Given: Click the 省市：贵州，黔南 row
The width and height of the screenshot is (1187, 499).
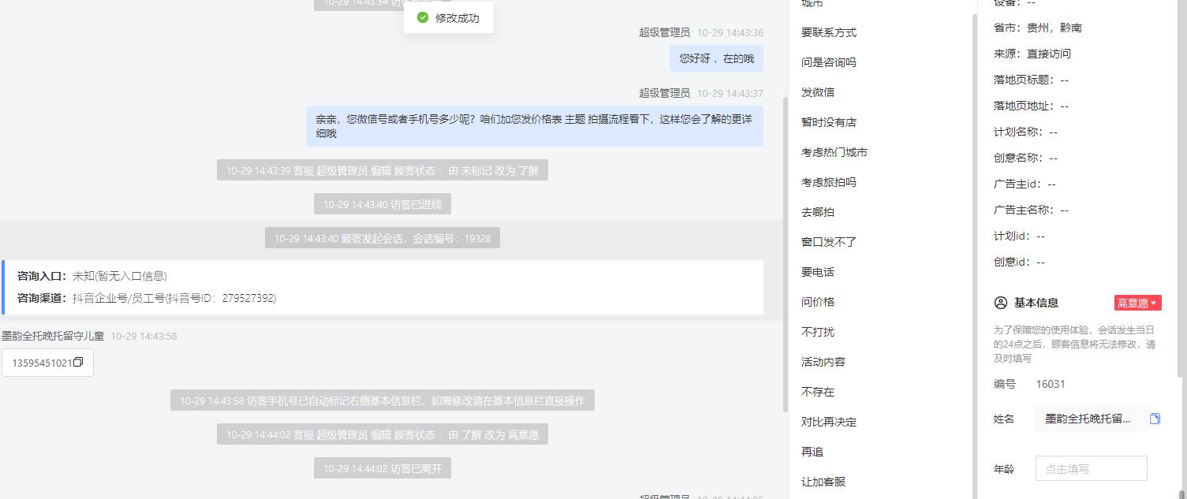Looking at the screenshot, I should pos(1038,28).
